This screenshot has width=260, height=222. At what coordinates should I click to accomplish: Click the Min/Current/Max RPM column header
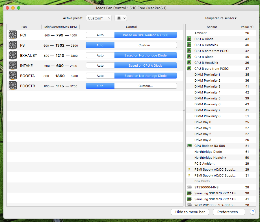[x=60, y=27]
